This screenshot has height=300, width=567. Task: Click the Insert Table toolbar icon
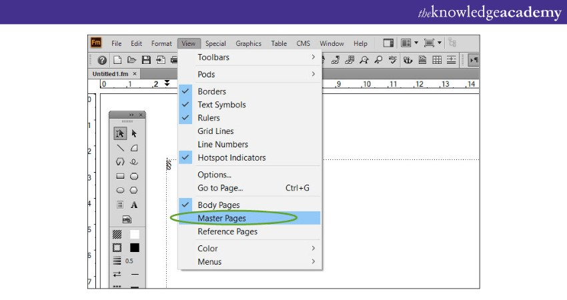[x=437, y=60]
